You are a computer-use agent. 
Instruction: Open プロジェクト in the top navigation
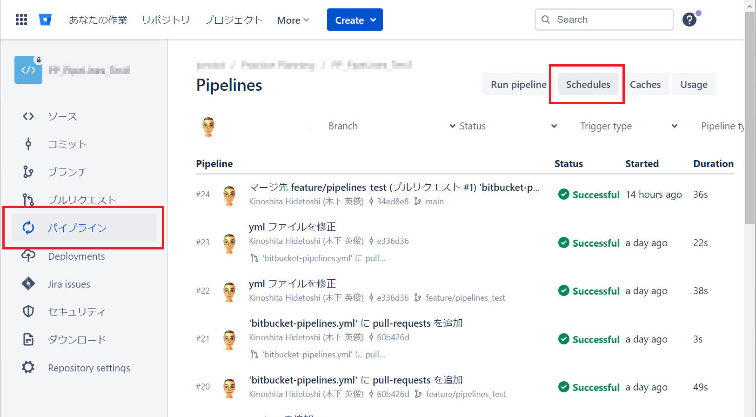pyautogui.click(x=234, y=20)
